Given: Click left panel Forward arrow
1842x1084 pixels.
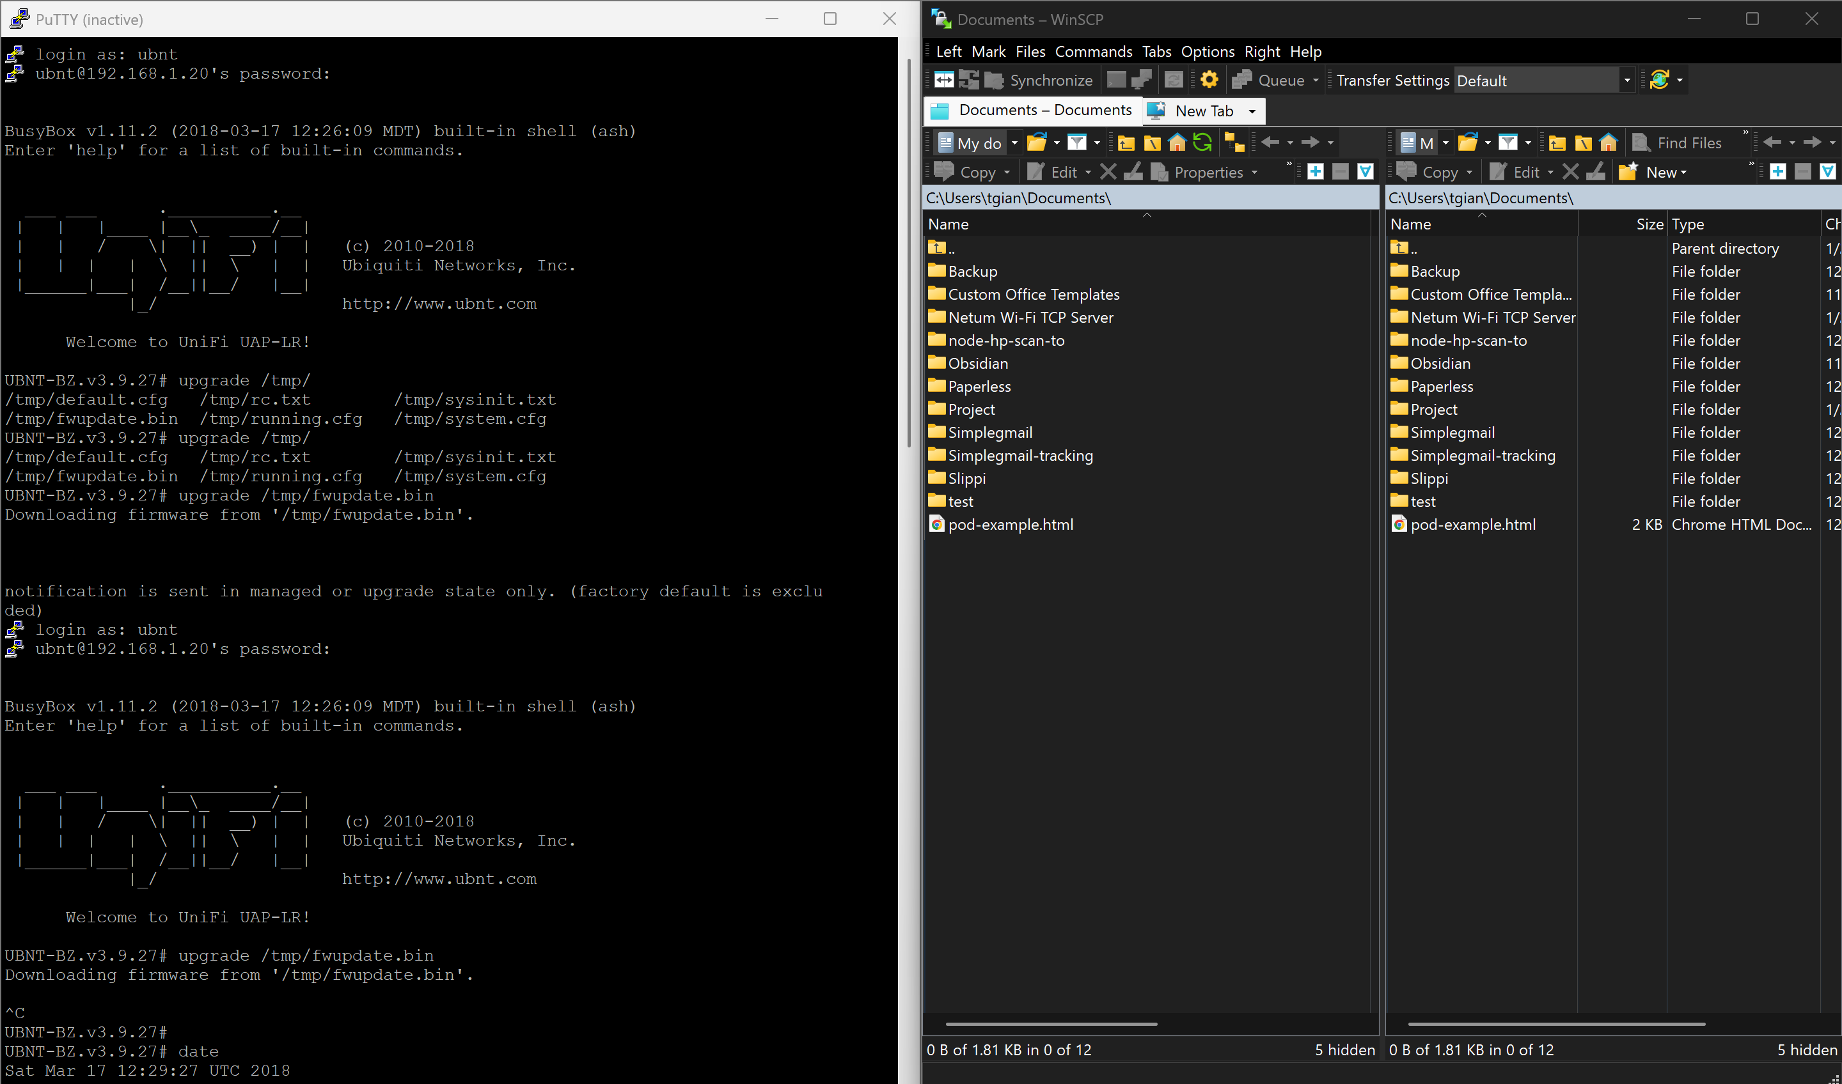Looking at the screenshot, I should tap(1311, 143).
